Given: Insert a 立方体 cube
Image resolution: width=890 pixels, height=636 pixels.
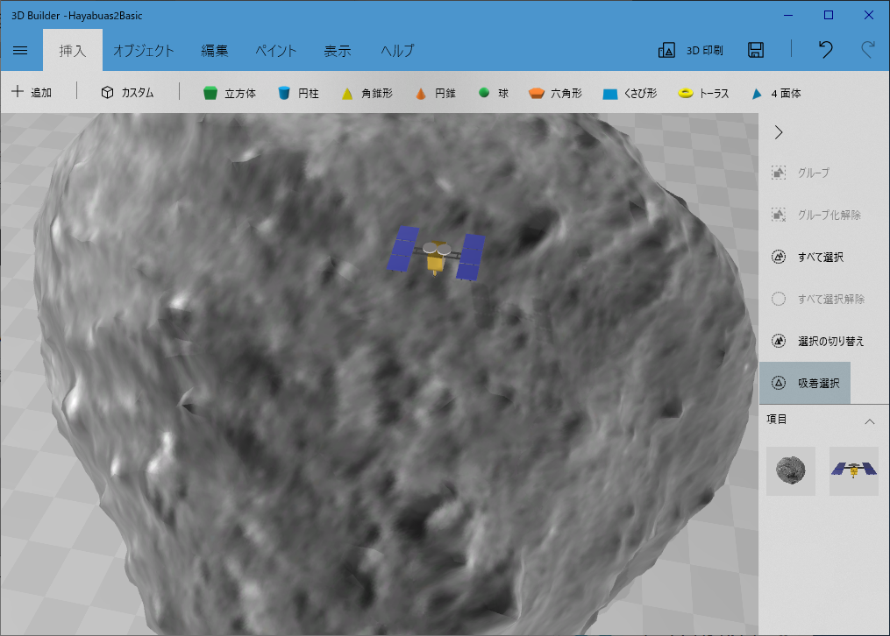Looking at the screenshot, I should pyautogui.click(x=230, y=93).
